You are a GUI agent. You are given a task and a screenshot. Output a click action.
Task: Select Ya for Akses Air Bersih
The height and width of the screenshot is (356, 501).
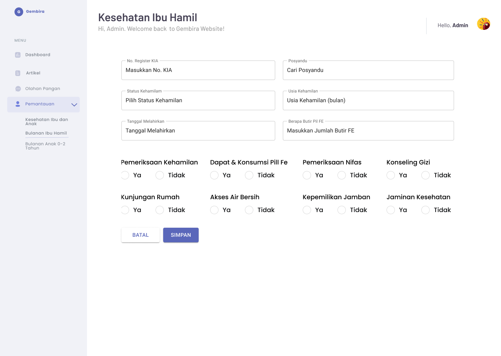click(x=214, y=210)
